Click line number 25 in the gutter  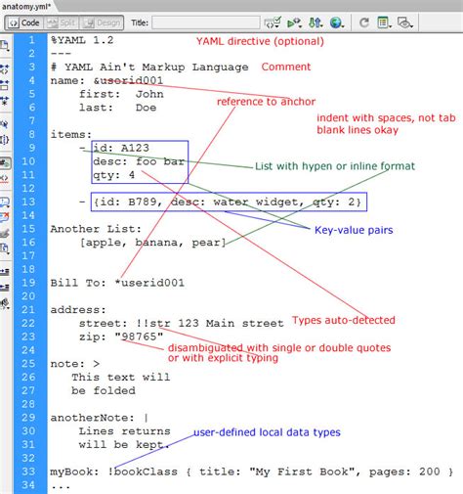pos(28,363)
